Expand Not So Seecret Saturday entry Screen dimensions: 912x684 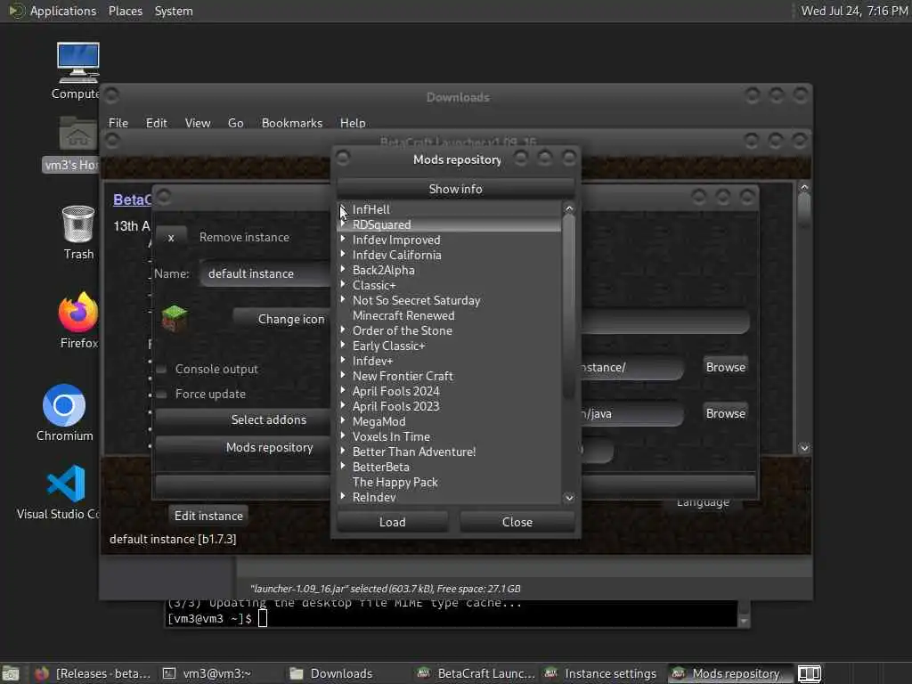[x=343, y=299]
